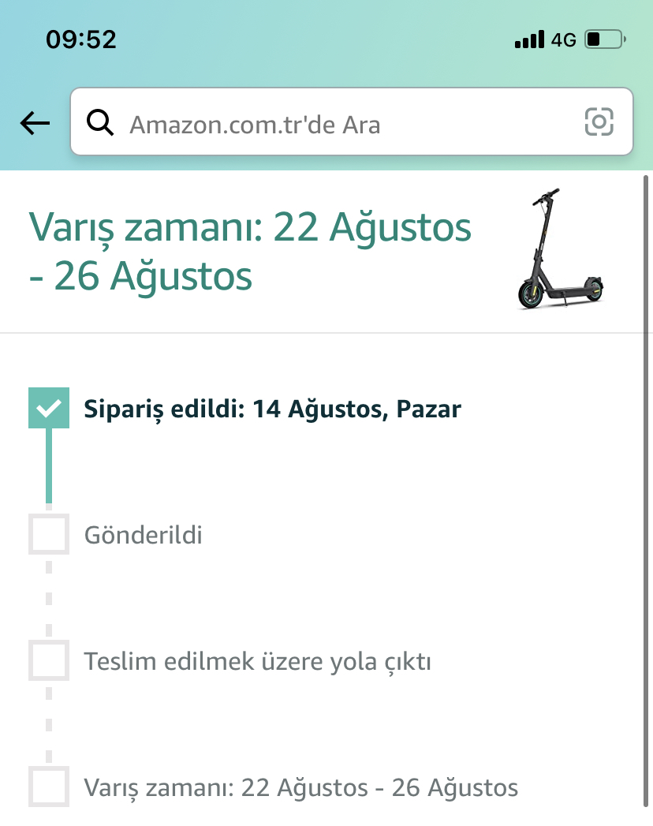
Task: Tap the gray "Varış zamanı" timeline label
Action: coord(301,787)
